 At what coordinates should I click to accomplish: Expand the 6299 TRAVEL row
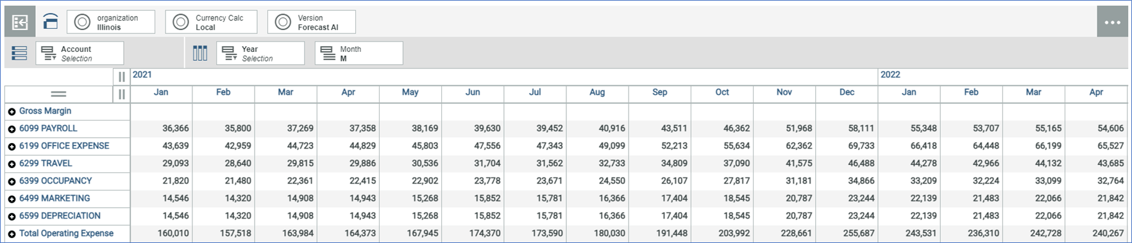(12, 164)
